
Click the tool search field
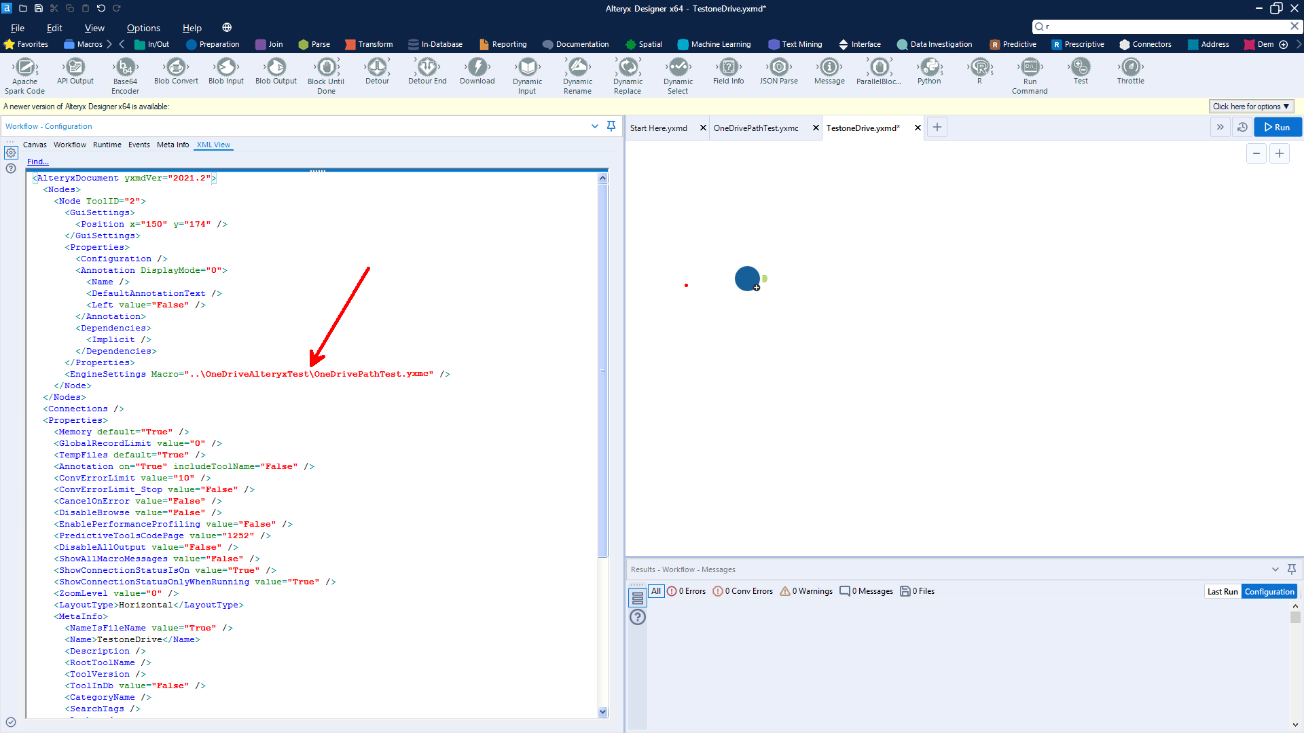click(1164, 26)
